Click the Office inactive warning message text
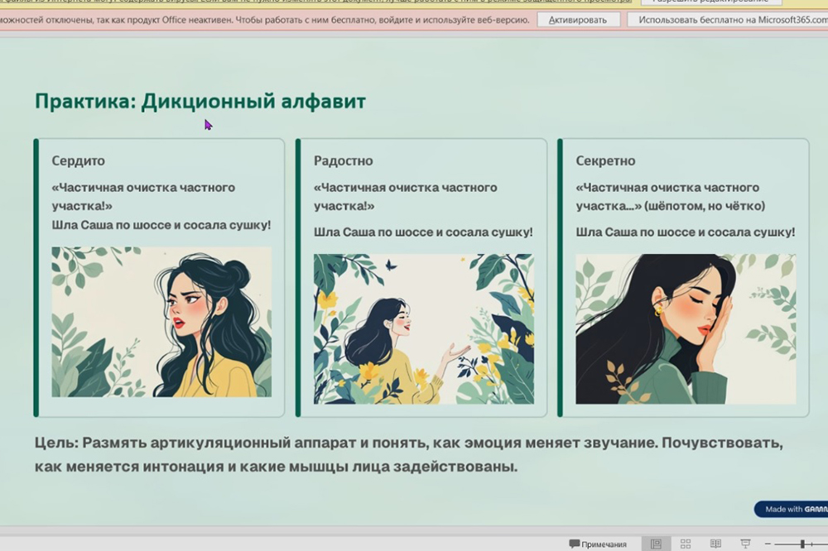This screenshot has height=551, width=828. coord(265,20)
